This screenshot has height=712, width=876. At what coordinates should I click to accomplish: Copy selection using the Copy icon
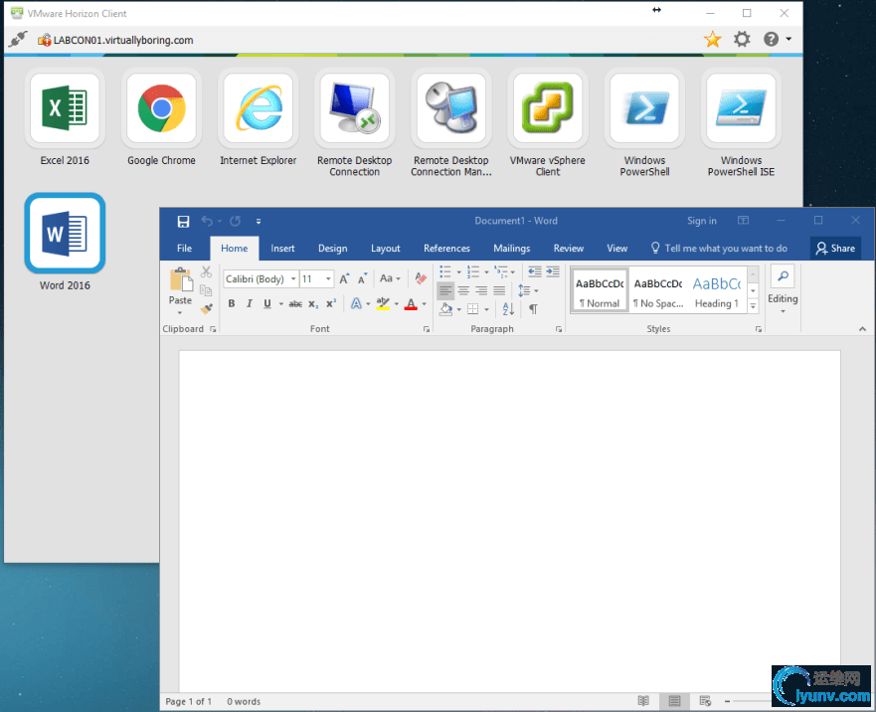pyautogui.click(x=206, y=290)
